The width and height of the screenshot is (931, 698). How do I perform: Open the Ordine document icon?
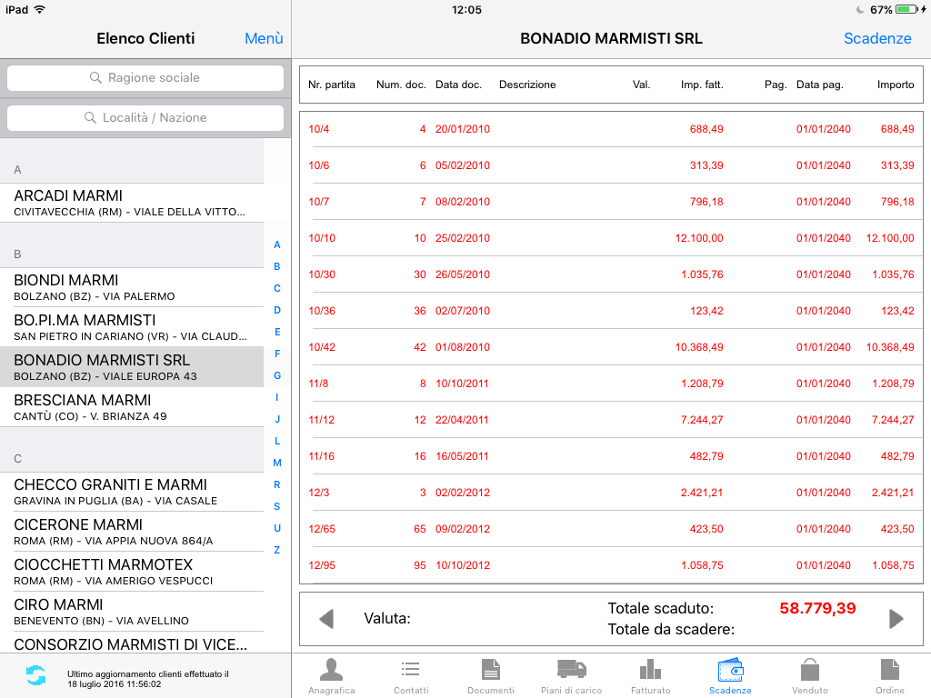click(x=889, y=670)
